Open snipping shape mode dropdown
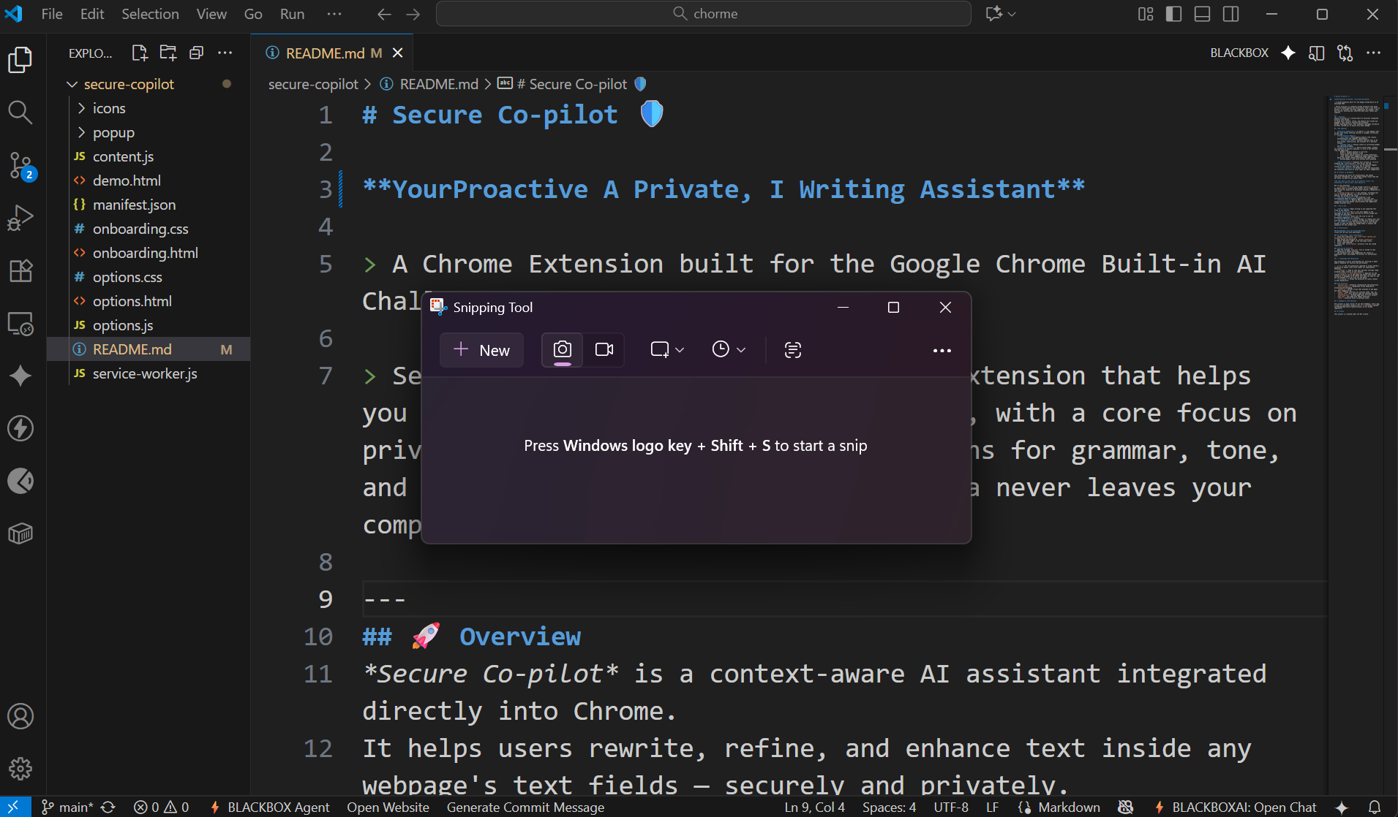 point(667,350)
